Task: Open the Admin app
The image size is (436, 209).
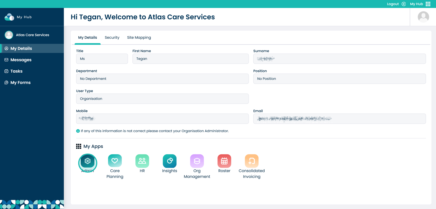Action: click(87, 161)
